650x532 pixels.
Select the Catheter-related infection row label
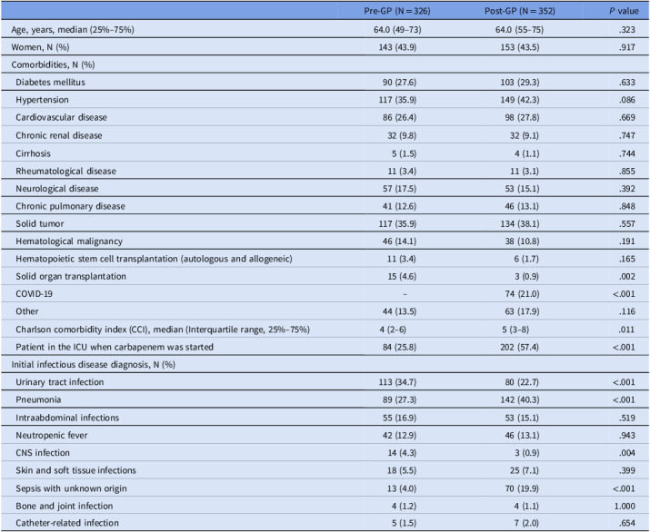click(x=67, y=523)
